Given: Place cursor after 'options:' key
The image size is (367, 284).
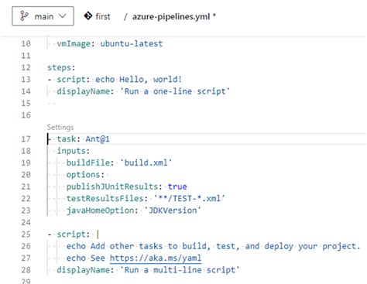Looking at the screenshot, I should (x=105, y=175).
